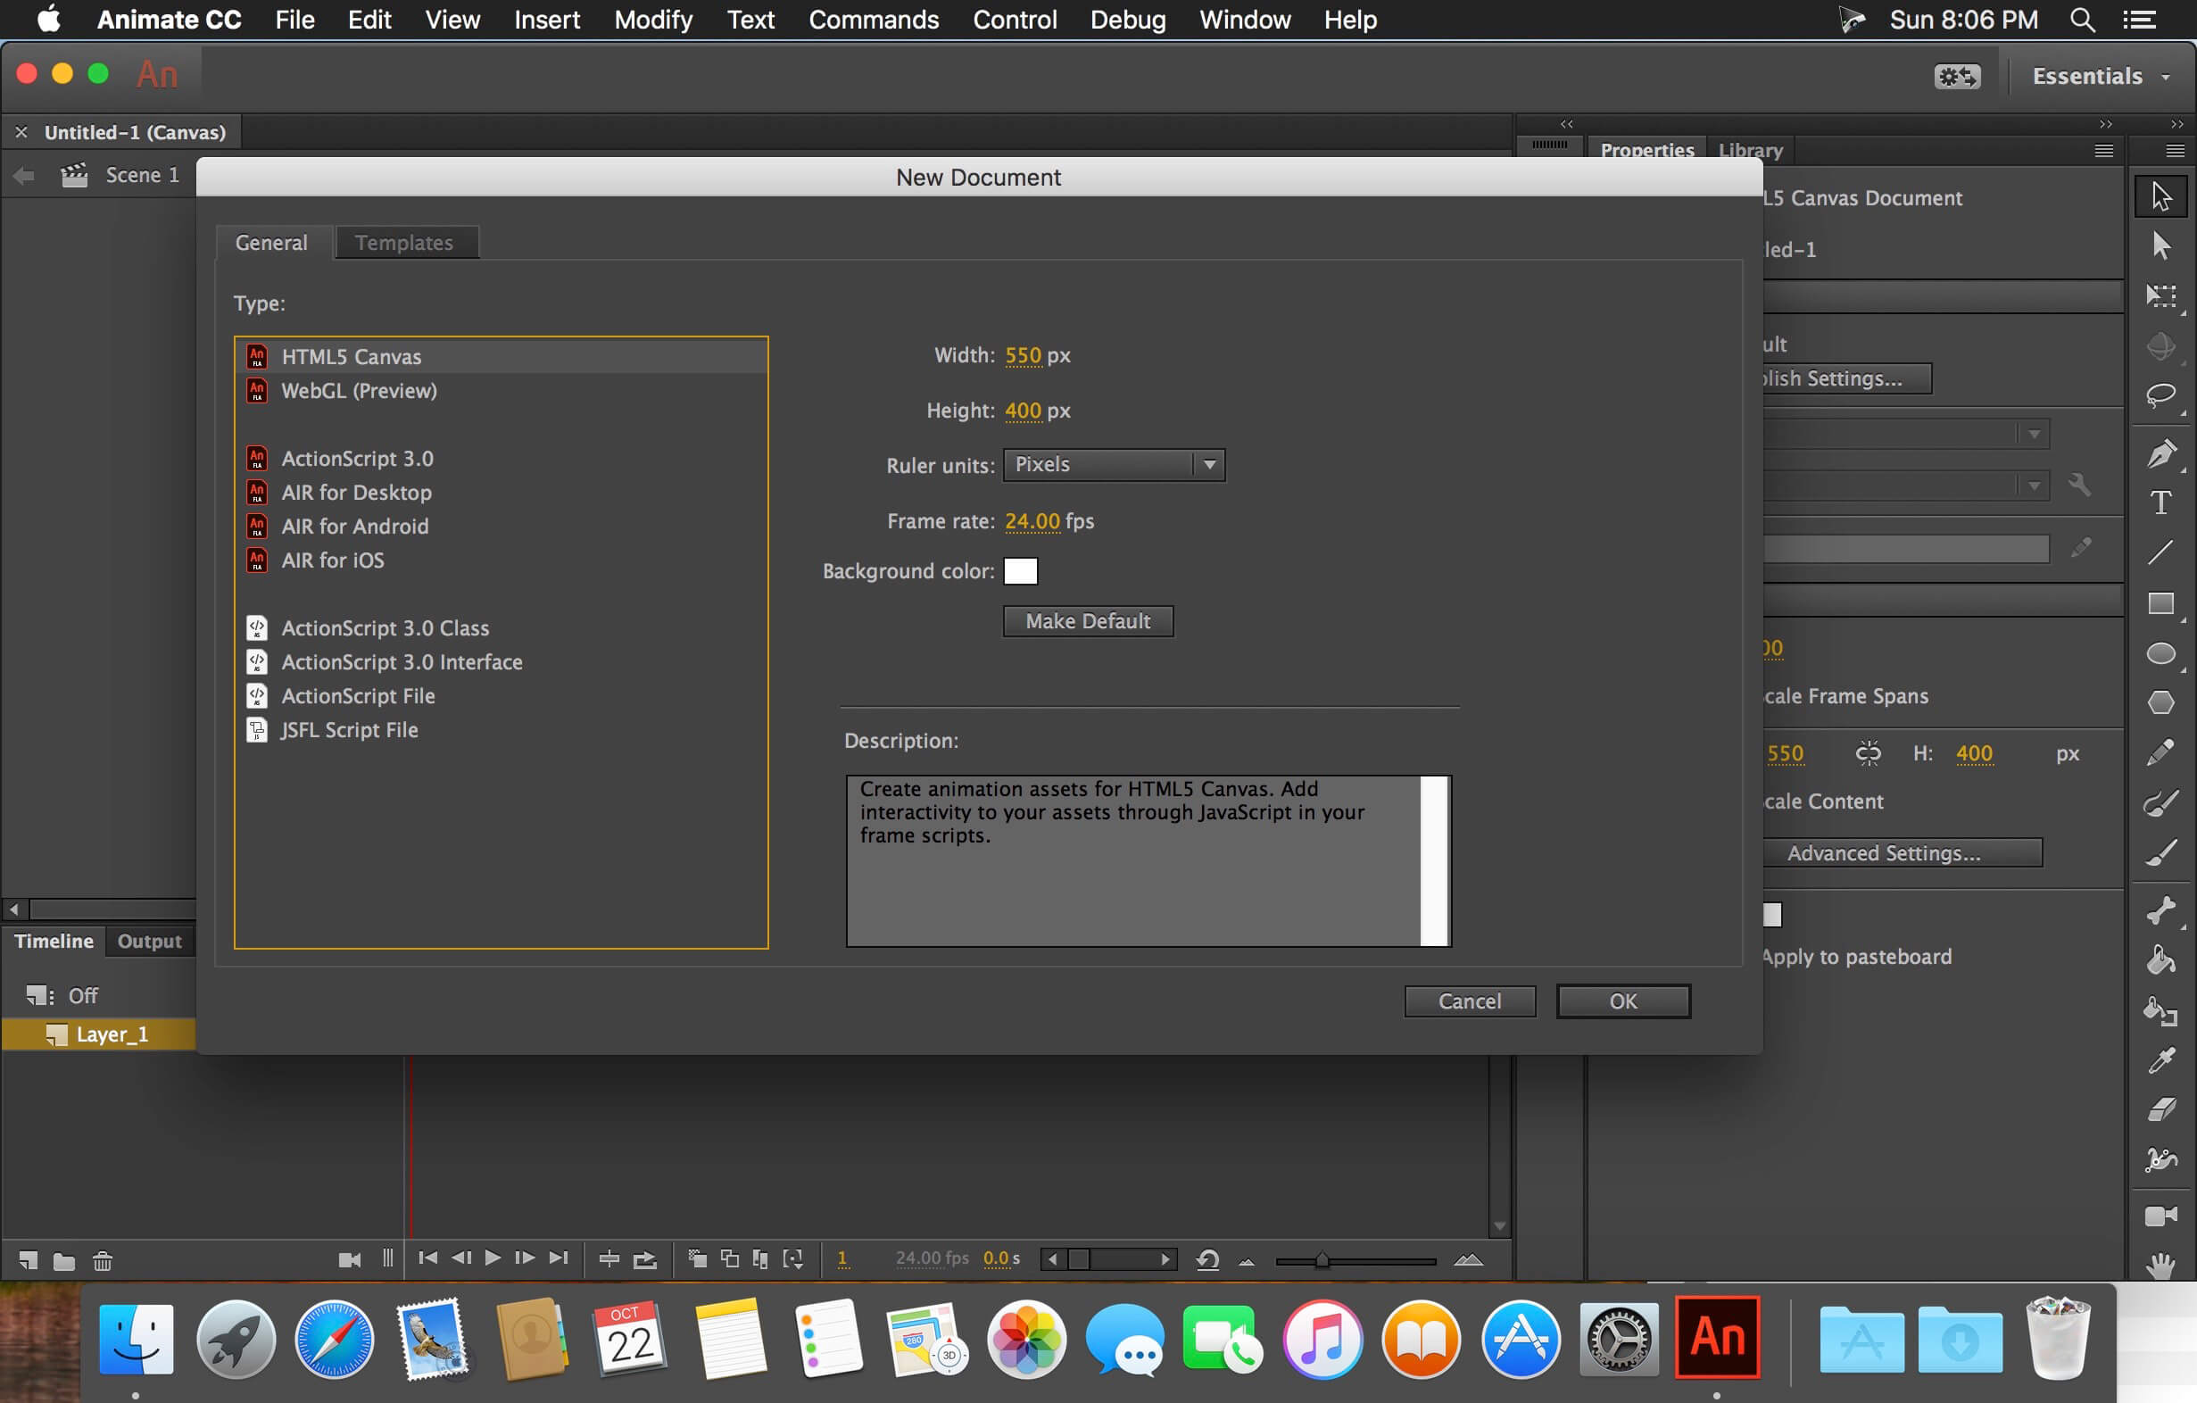Switch to the Output tab
Viewport: 2197px width, 1403px height.
pos(149,941)
